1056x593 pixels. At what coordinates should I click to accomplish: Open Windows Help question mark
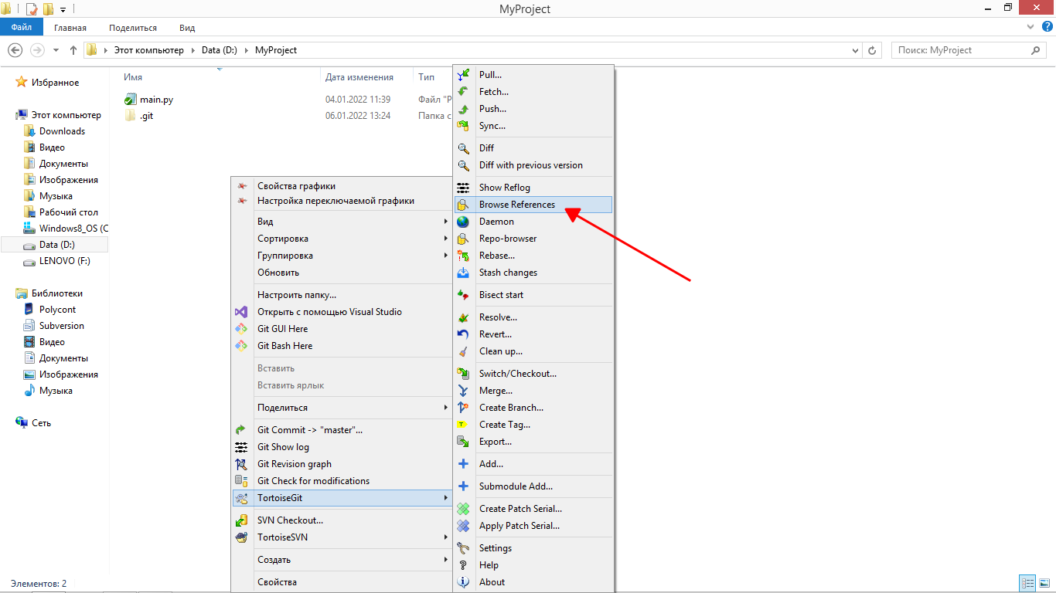(1047, 27)
